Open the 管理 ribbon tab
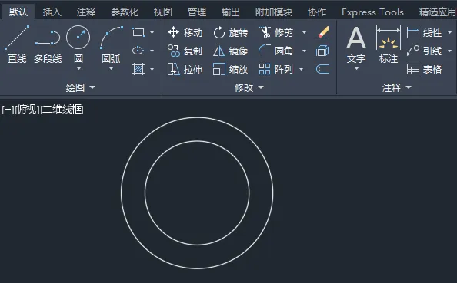Image resolution: width=457 pixels, height=283 pixels. pyautogui.click(x=197, y=12)
